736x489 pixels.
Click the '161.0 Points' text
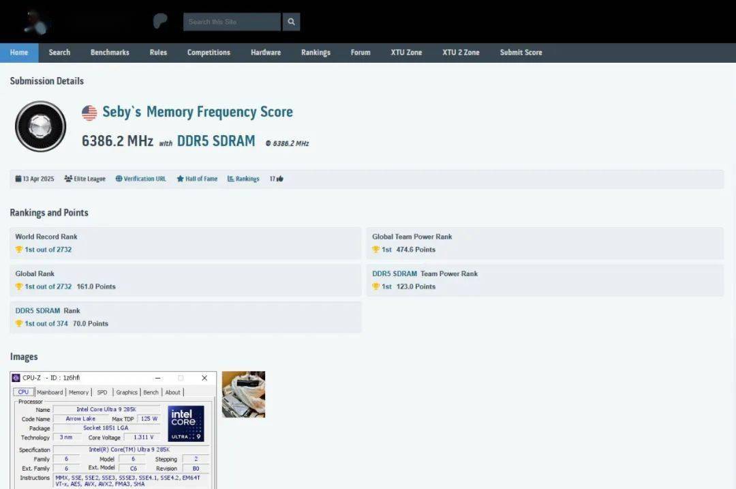tap(96, 286)
